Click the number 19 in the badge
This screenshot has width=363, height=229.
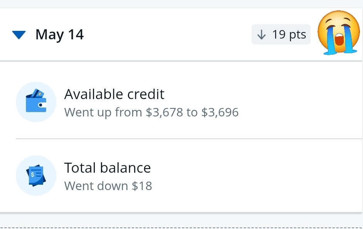(x=279, y=34)
